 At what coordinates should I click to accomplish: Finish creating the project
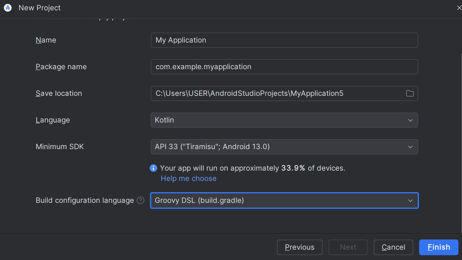point(439,247)
